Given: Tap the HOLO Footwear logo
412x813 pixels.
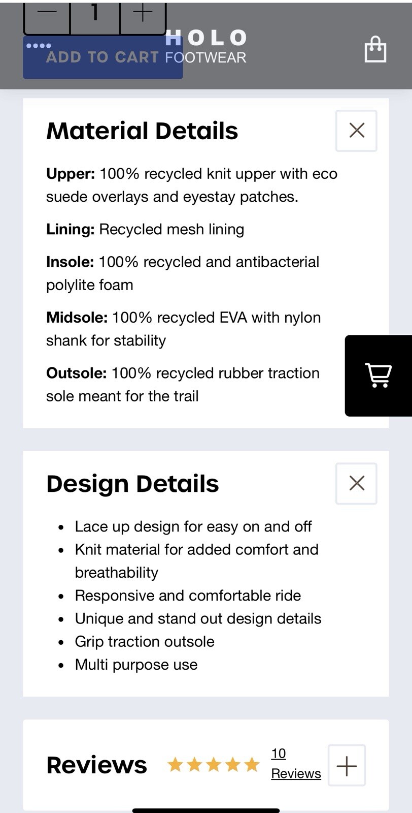Looking at the screenshot, I should tap(206, 47).
